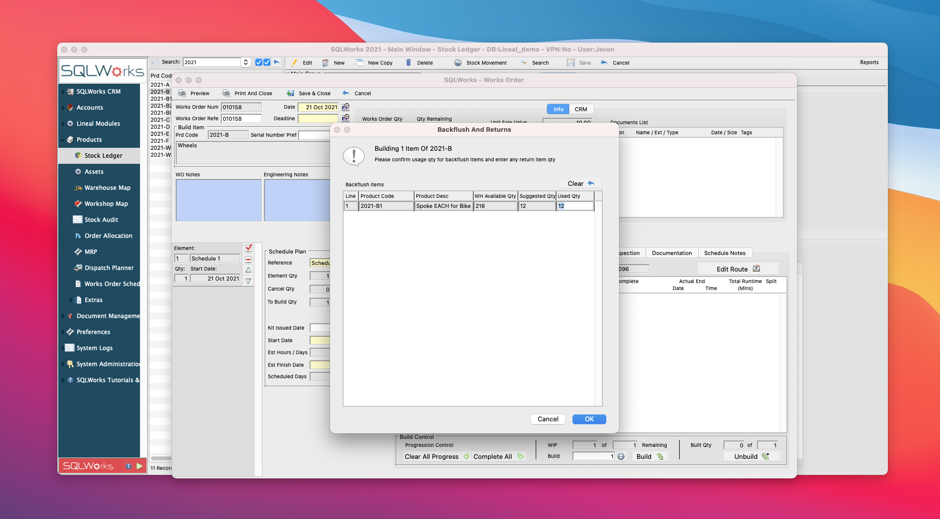940x519 pixels.
Task: Click the Edit Route icon
Action: coord(756,269)
